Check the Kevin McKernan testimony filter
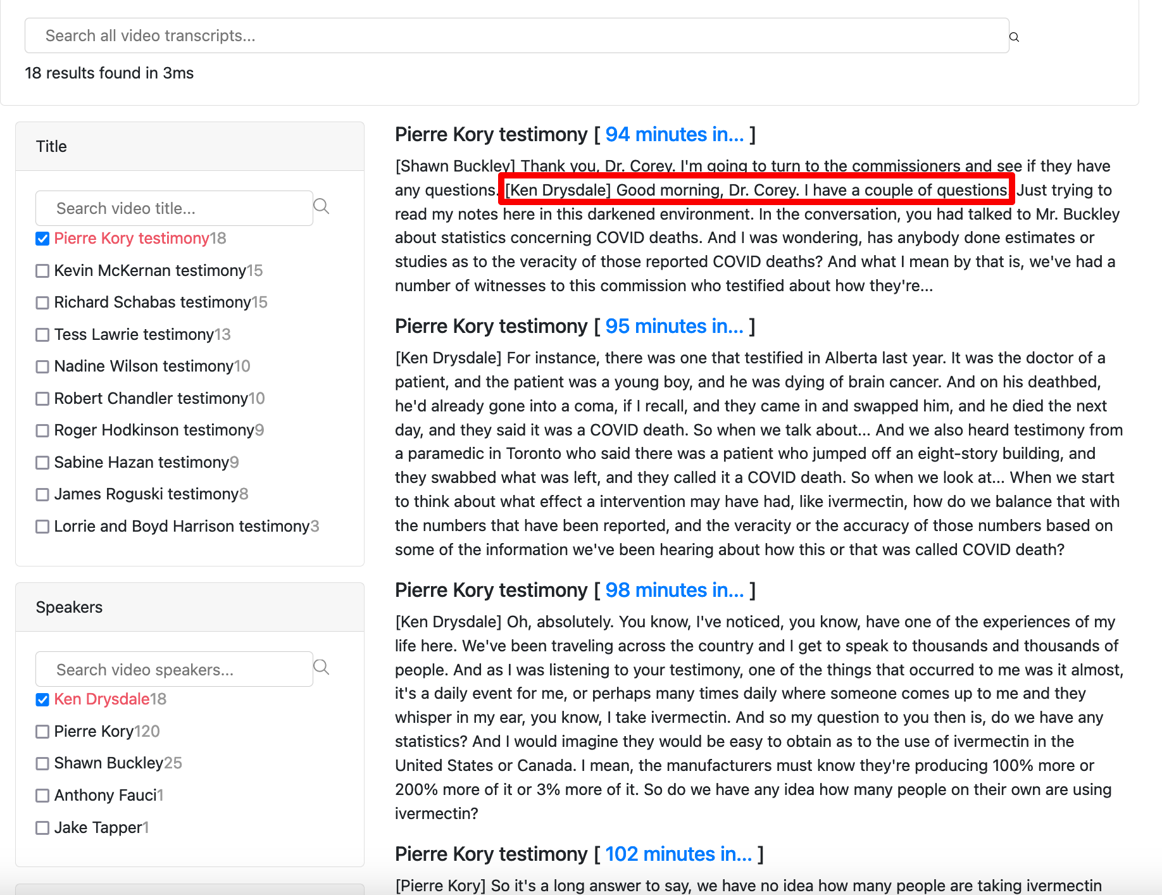1162x895 pixels. (x=42, y=271)
